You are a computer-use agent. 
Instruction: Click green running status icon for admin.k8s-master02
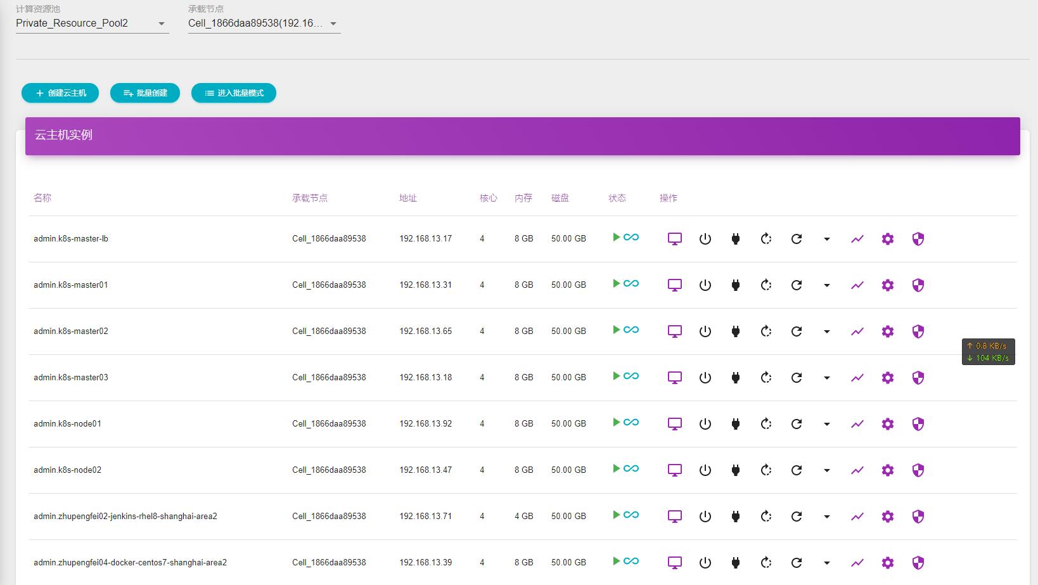[x=617, y=330]
